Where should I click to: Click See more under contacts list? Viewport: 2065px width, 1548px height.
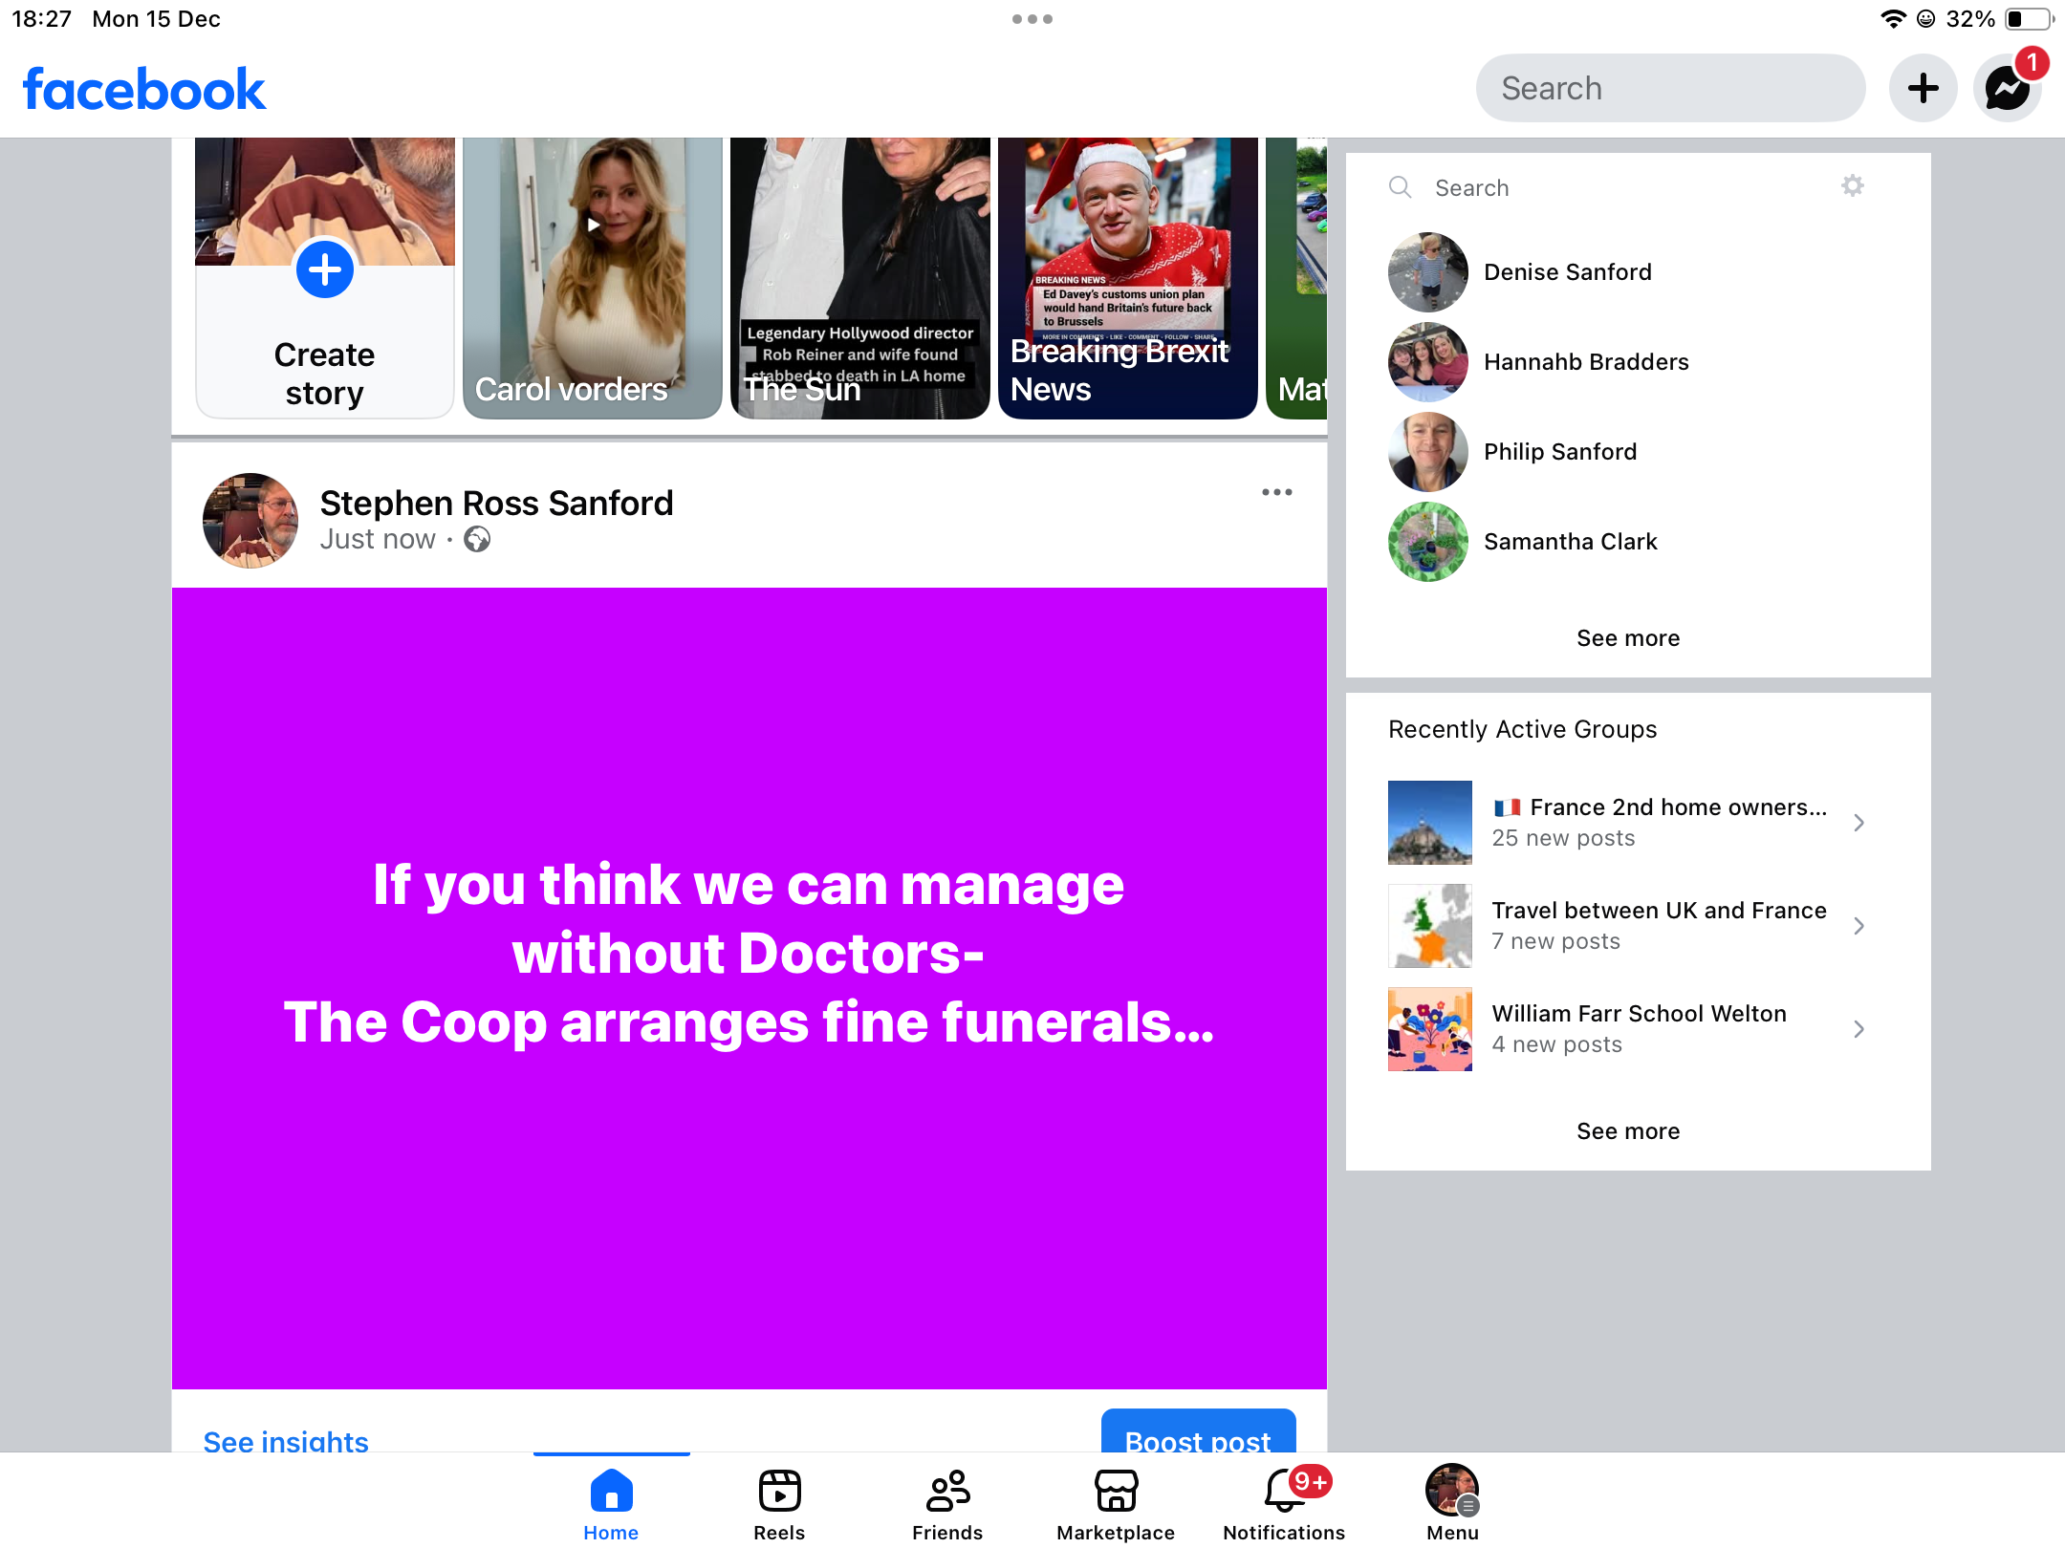pos(1627,638)
